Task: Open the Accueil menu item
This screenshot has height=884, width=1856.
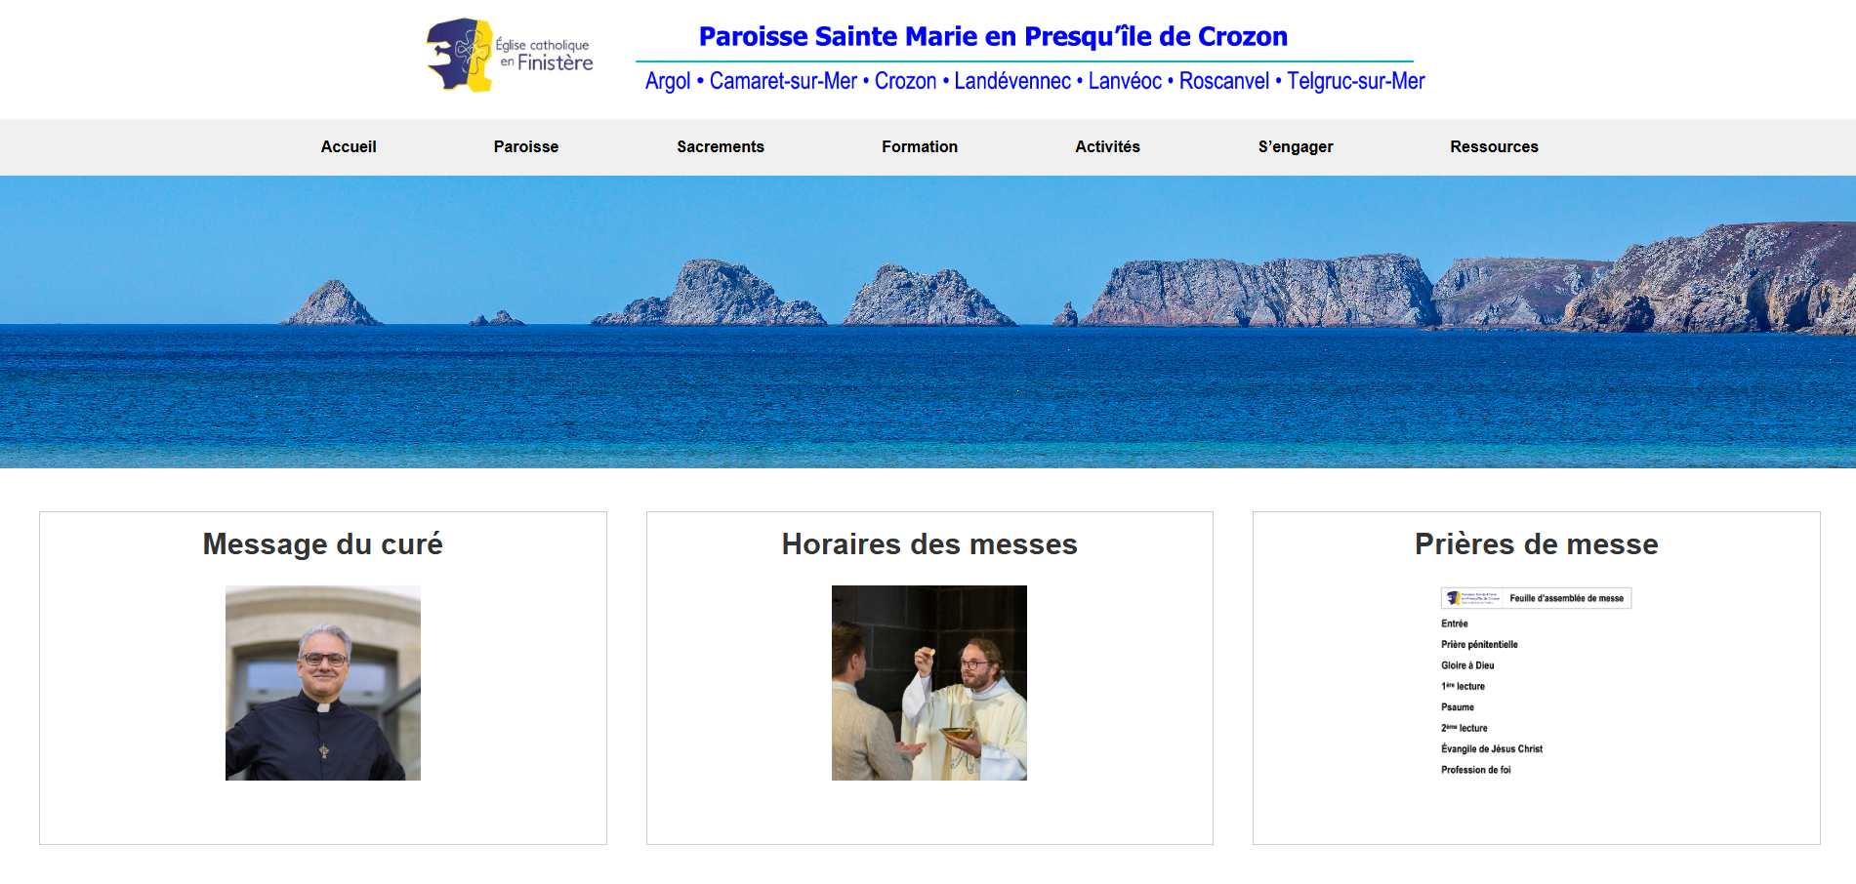Action: (349, 146)
